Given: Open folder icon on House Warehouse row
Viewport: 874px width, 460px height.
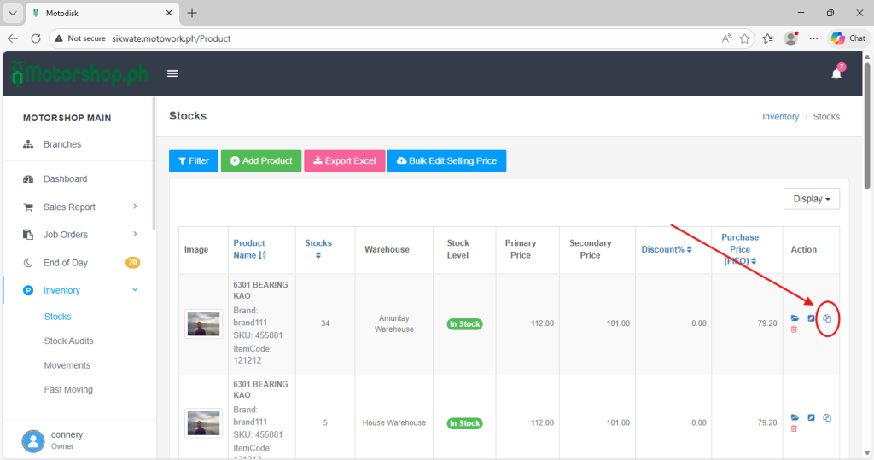Looking at the screenshot, I should (x=795, y=417).
